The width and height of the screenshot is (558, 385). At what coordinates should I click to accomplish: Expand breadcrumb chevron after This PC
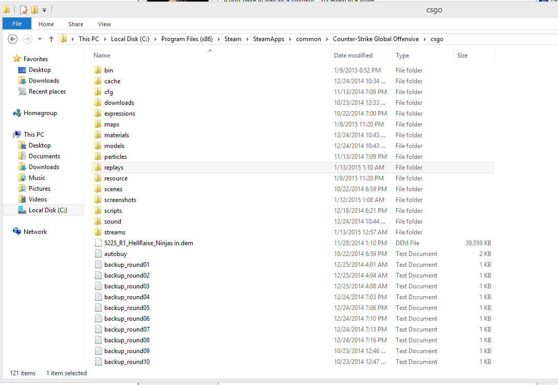point(105,39)
